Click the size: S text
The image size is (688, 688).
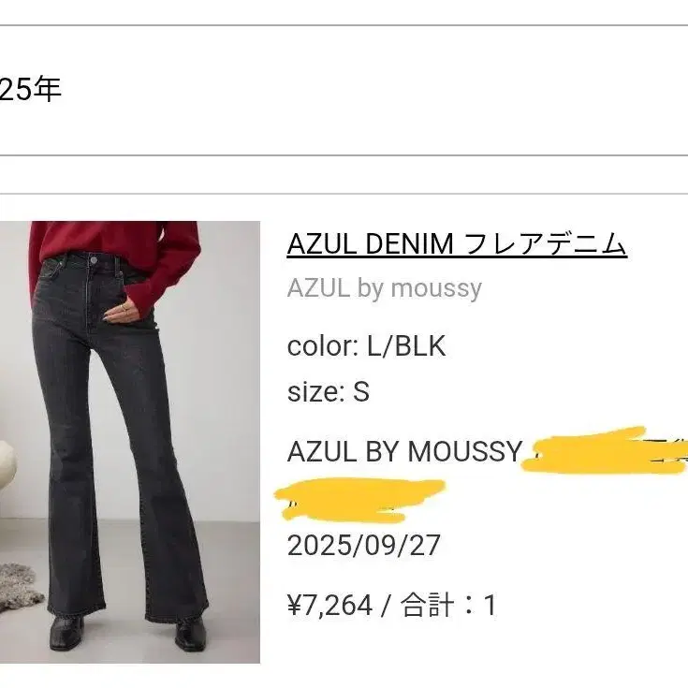click(329, 391)
